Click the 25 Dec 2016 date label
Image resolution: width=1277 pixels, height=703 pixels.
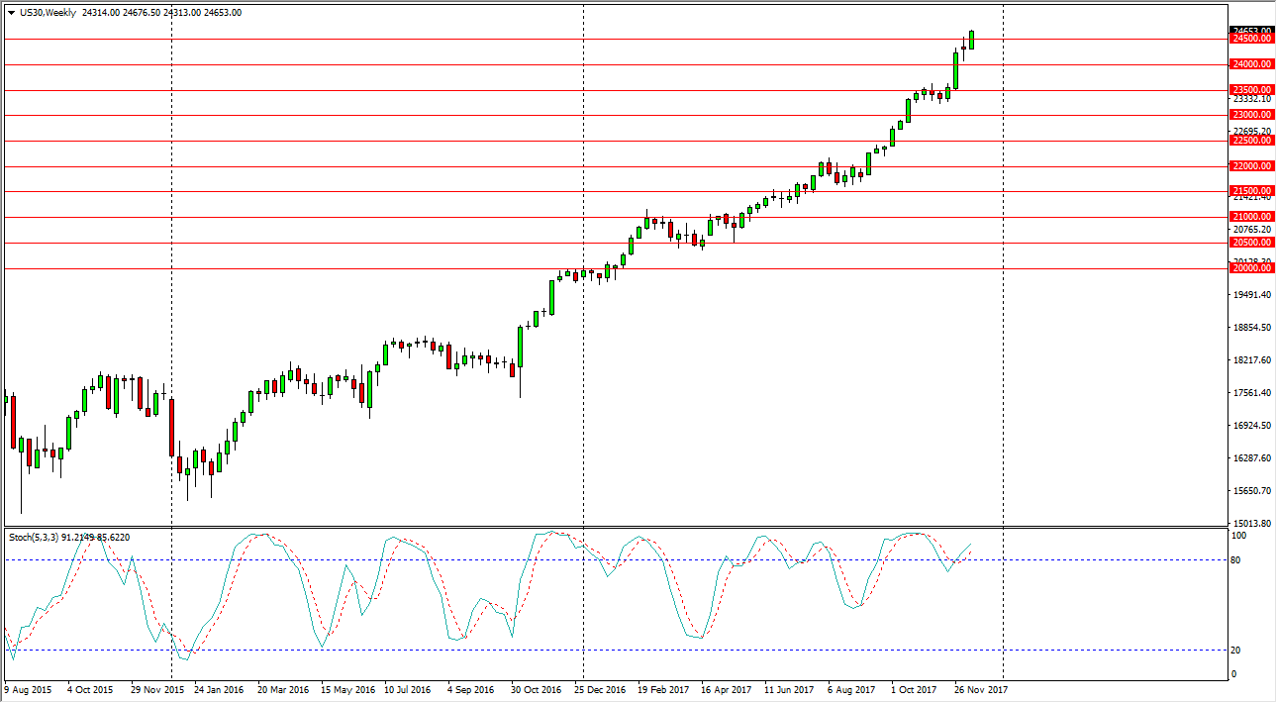tap(601, 689)
